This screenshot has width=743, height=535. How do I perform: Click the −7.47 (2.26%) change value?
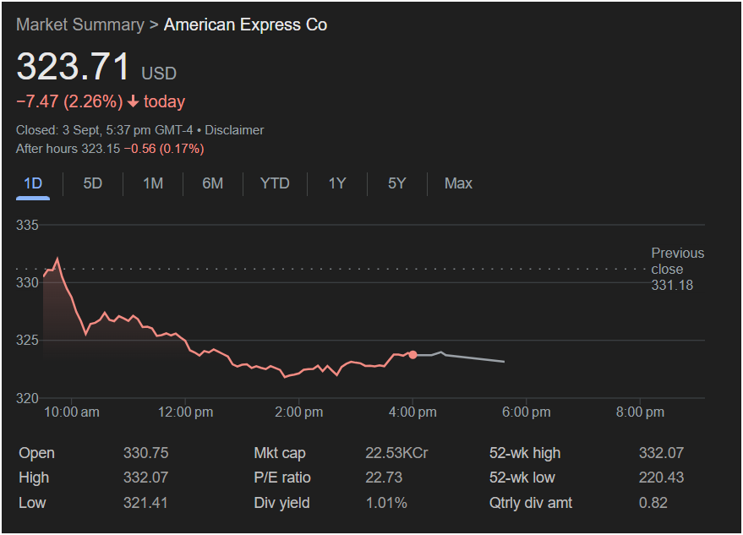pyautogui.click(x=69, y=101)
